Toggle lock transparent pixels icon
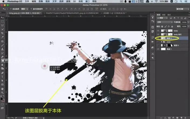 pyautogui.click(x=162, y=26)
